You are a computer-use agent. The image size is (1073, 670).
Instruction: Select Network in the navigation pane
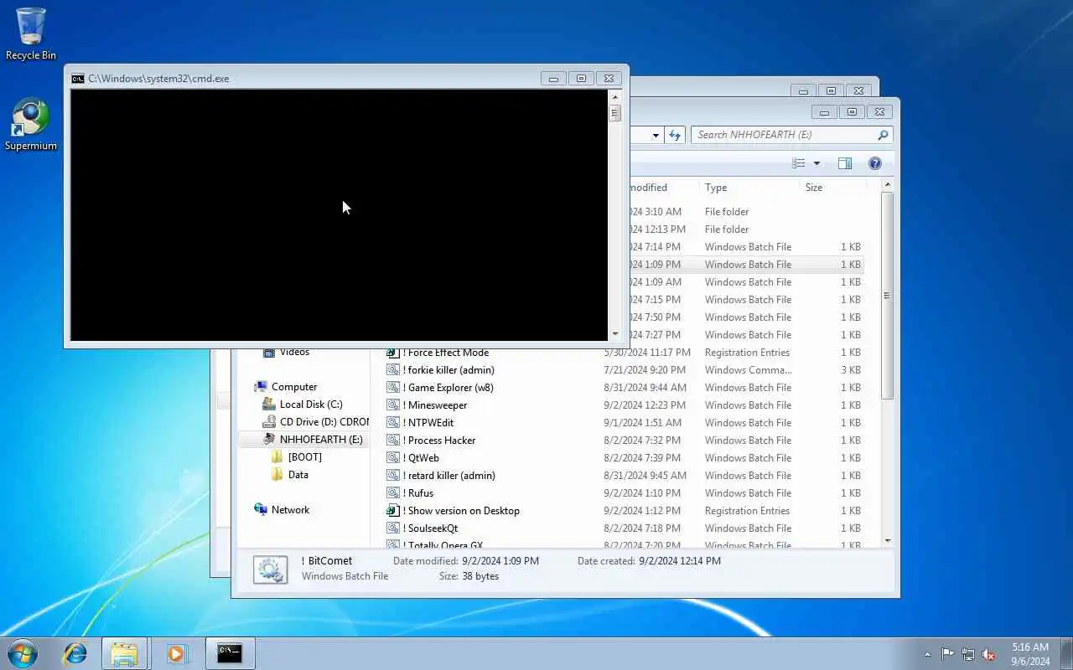pyautogui.click(x=290, y=510)
